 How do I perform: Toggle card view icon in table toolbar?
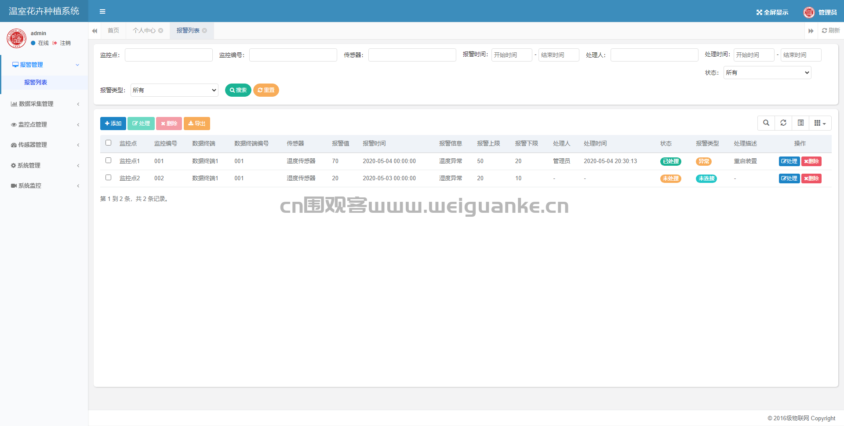coord(800,123)
